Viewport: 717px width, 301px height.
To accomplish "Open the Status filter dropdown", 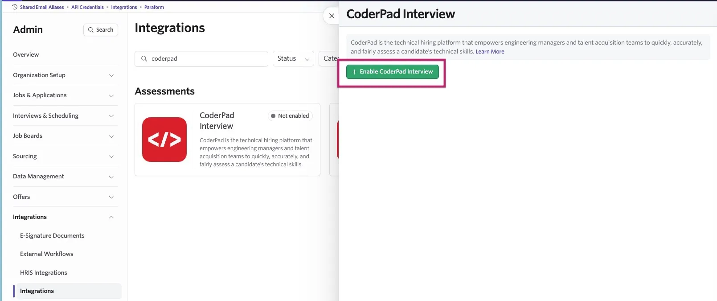I will (293, 58).
